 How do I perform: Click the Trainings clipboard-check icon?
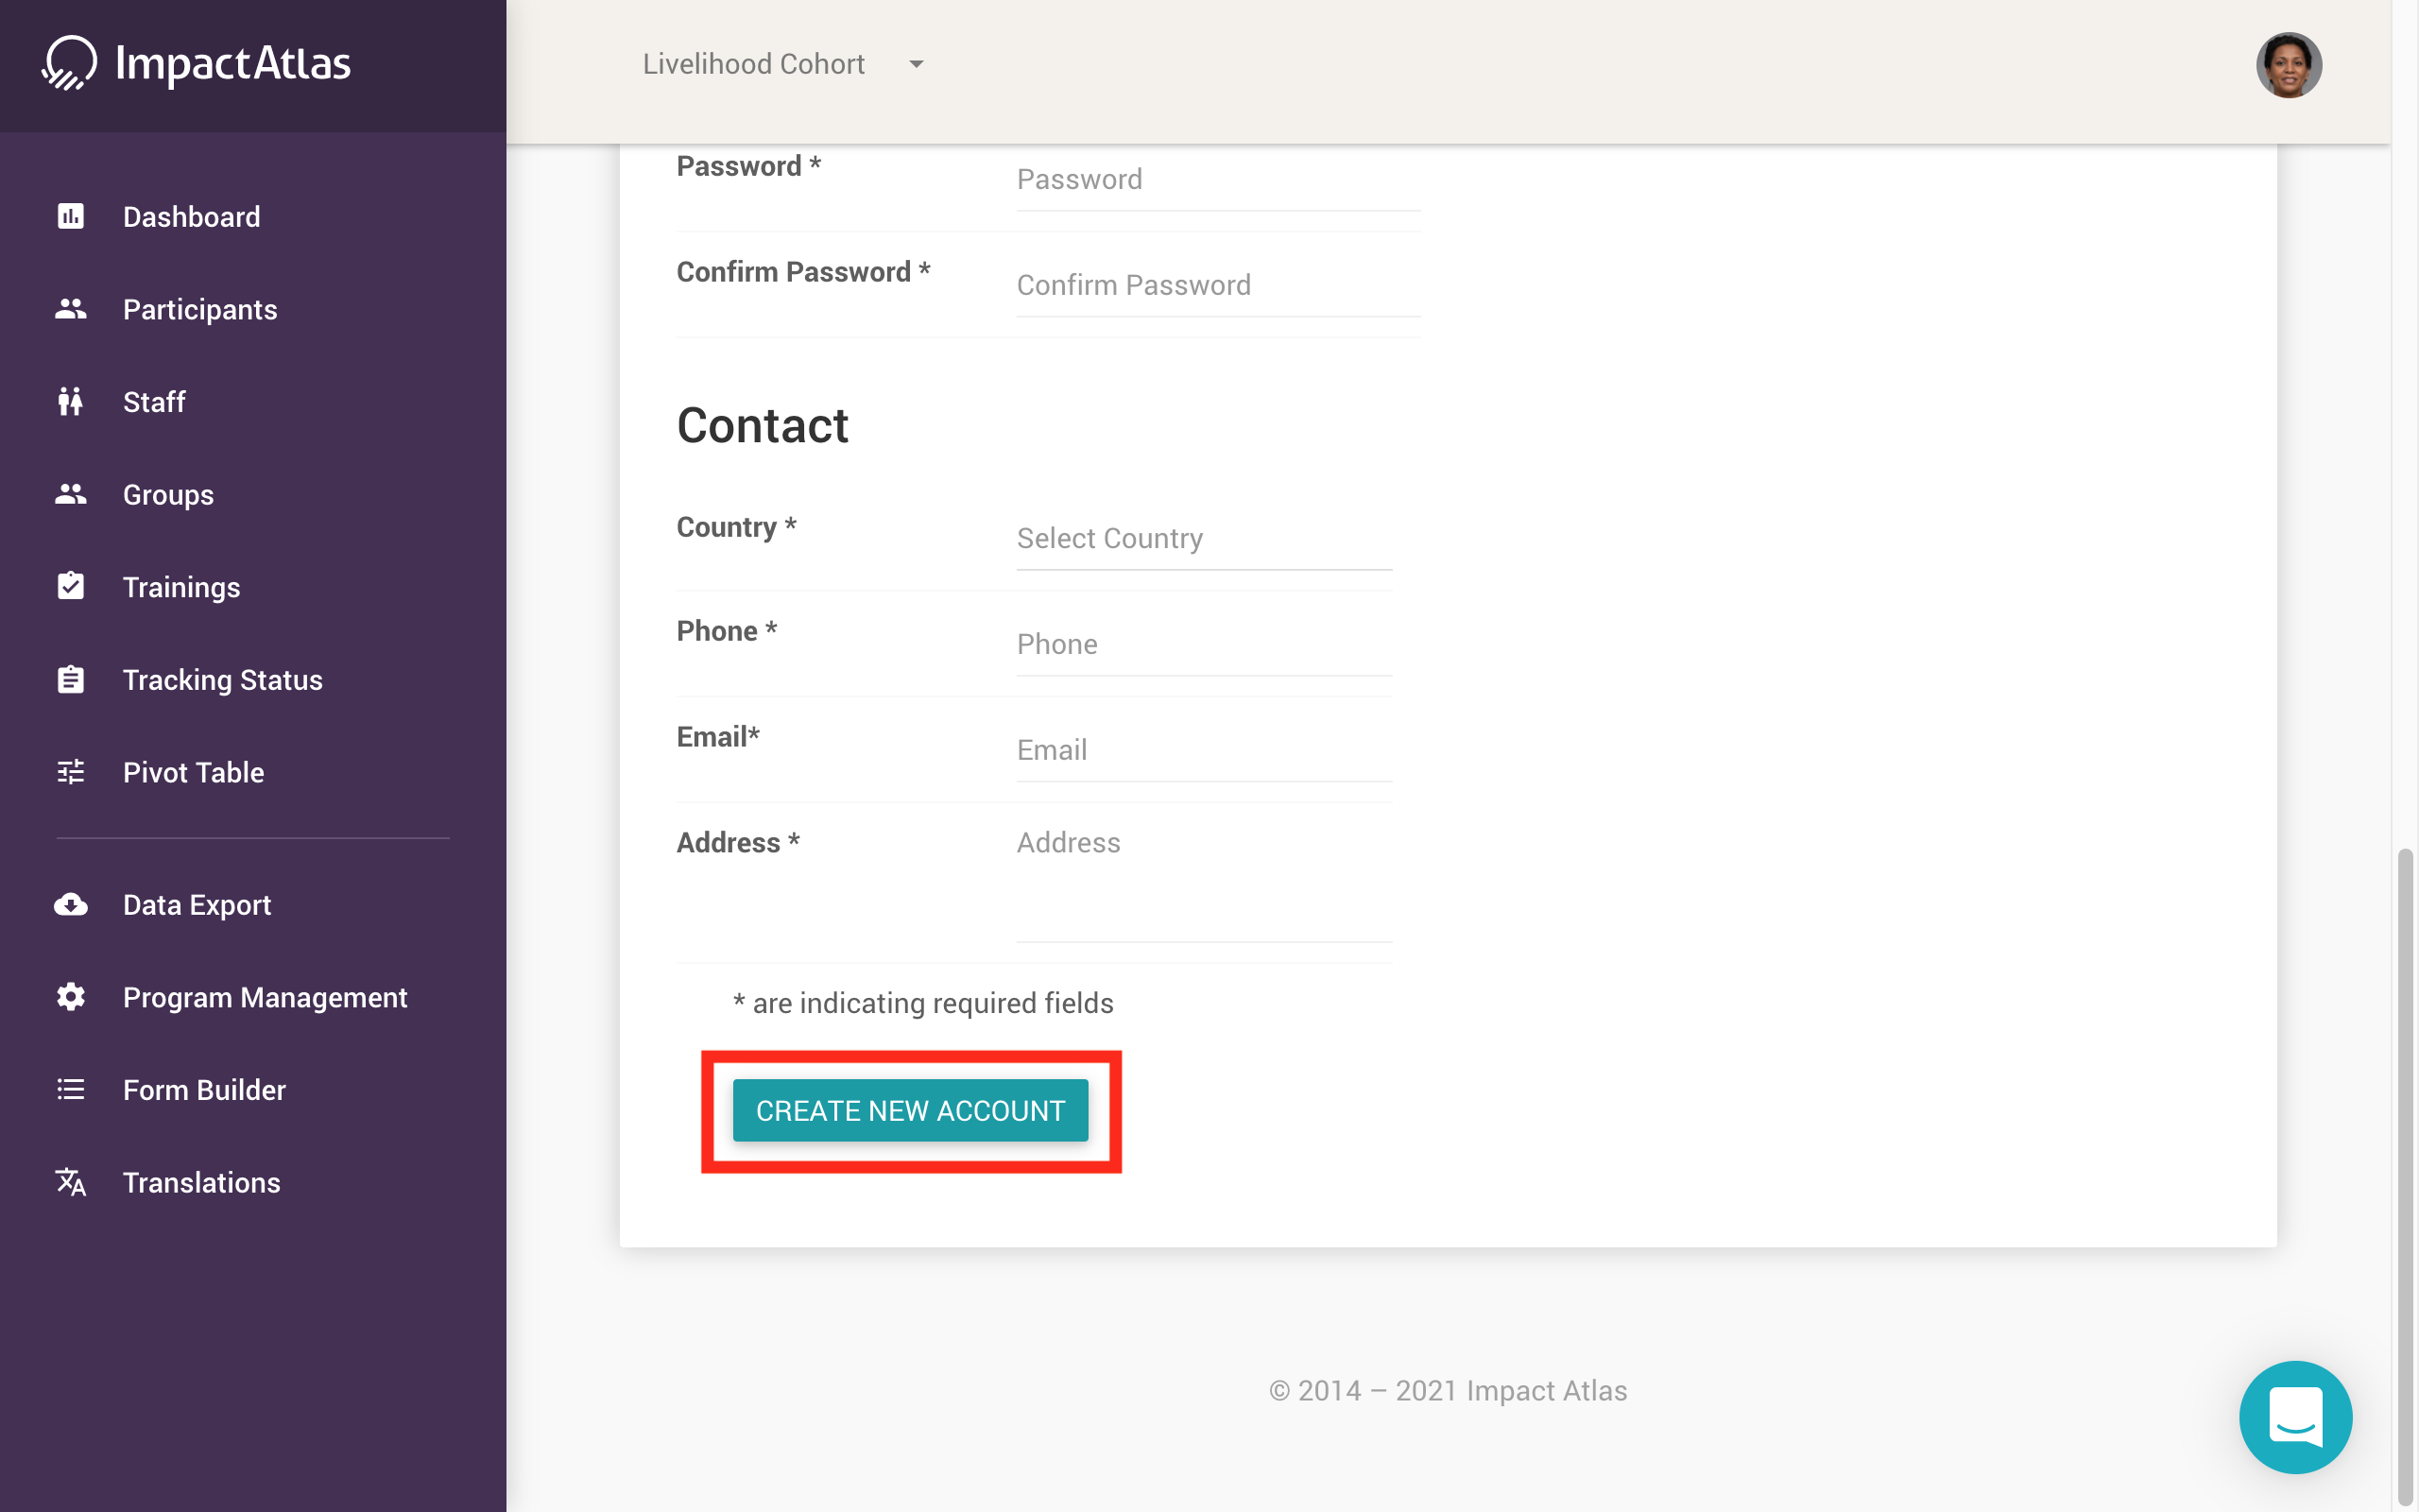[x=70, y=587]
